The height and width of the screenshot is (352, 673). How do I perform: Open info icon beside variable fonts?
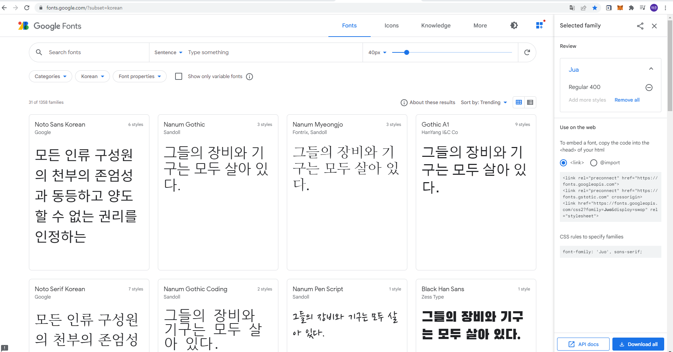click(x=249, y=77)
